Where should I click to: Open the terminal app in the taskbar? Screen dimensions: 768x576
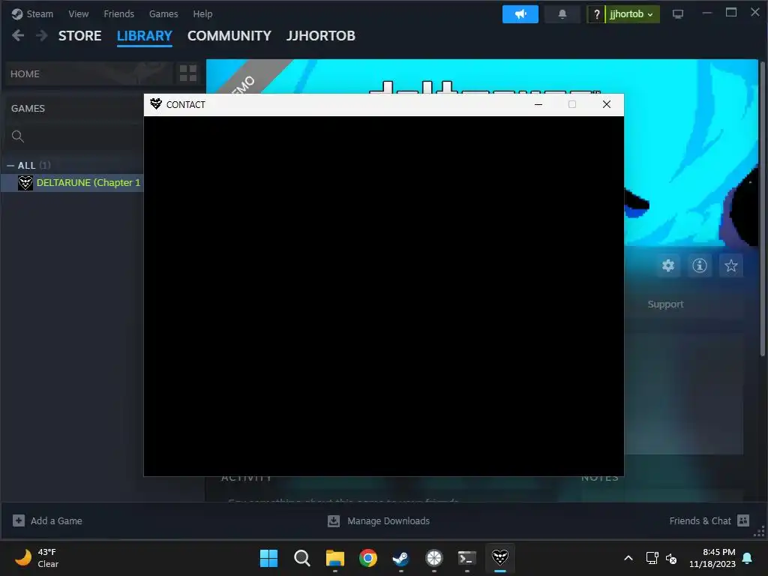tap(466, 558)
